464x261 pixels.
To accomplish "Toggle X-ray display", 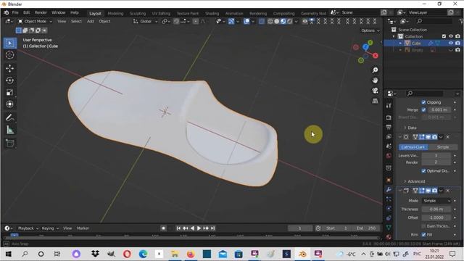I will tap(262, 21).
